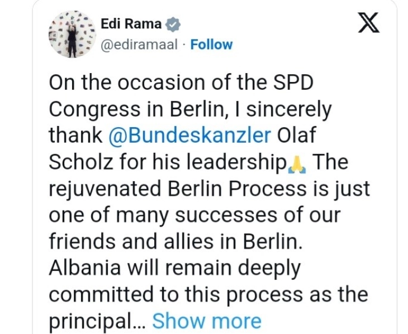Follow the Edi Rama account

[211, 45]
